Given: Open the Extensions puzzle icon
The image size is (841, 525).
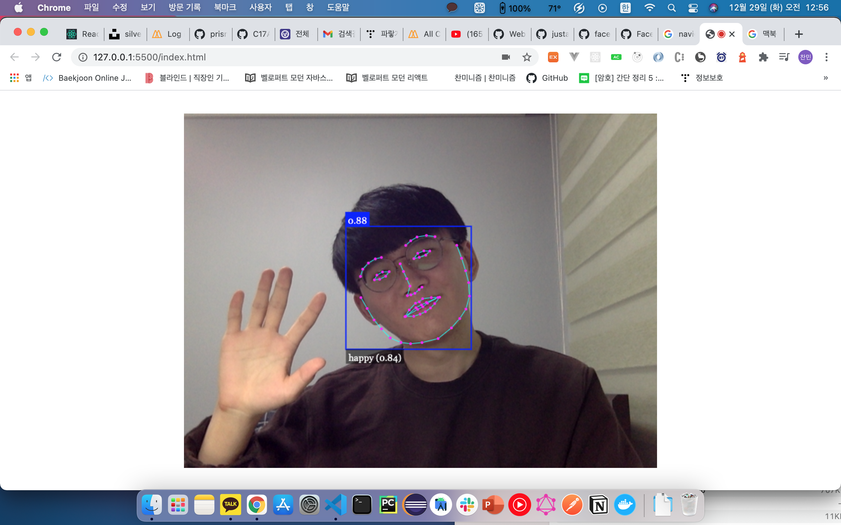Looking at the screenshot, I should (763, 57).
